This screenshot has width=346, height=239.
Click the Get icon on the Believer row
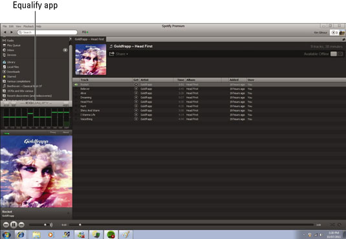point(136,89)
